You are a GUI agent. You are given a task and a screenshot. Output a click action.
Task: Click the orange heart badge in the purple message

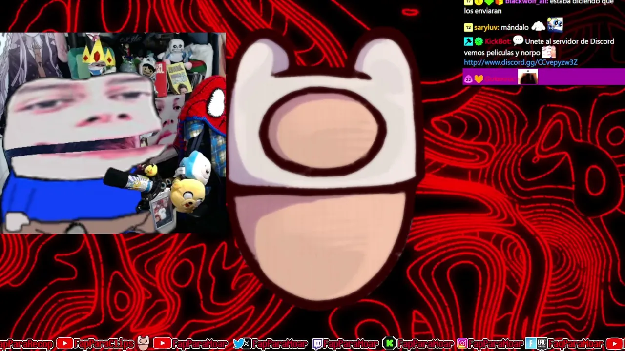click(479, 79)
